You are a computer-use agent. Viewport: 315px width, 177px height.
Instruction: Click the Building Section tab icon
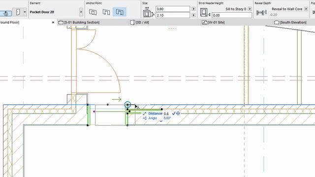pos(61,22)
